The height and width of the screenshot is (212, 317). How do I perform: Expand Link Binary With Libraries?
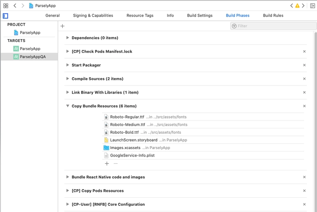pos(68,92)
